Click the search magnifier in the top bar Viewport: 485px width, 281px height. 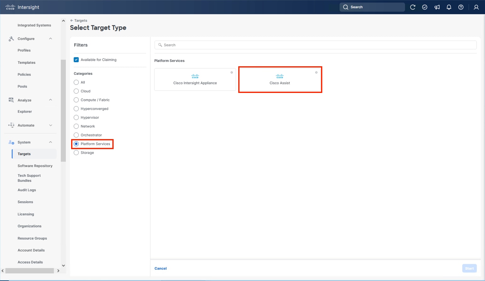pos(345,7)
